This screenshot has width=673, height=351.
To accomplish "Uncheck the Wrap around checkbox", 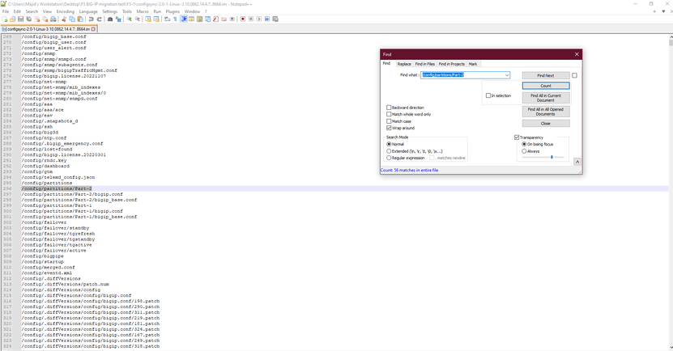I will 389,128.
